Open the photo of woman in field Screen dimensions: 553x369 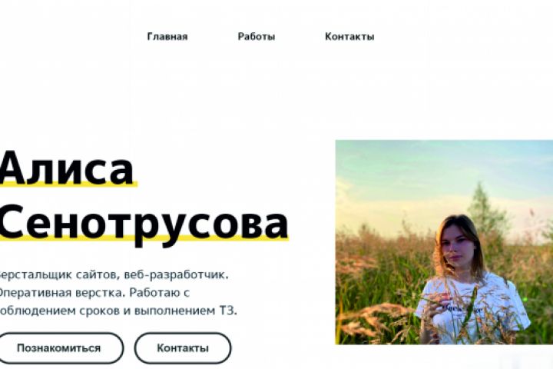tap(444, 242)
